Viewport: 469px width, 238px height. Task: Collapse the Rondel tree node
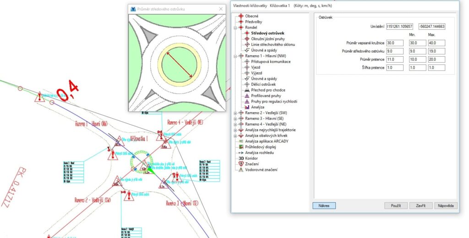235,27
